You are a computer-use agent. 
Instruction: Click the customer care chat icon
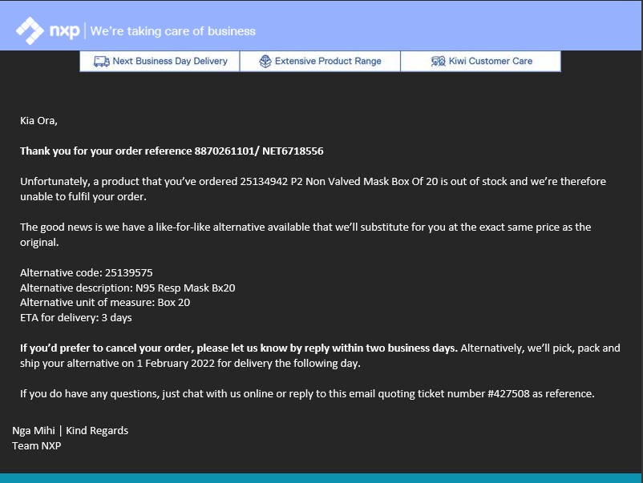click(438, 61)
